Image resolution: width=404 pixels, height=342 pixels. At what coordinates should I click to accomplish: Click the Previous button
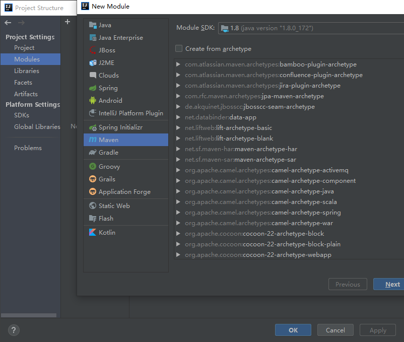point(348,284)
